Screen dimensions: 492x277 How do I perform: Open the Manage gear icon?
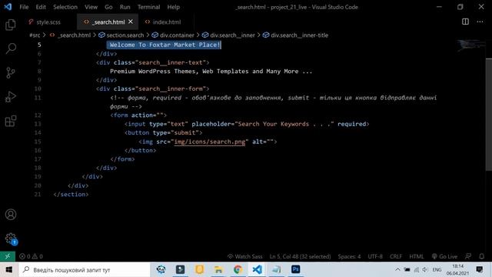[11, 239]
